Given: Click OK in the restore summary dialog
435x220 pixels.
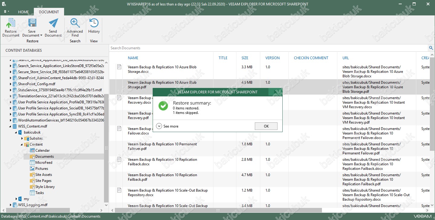Looking at the screenshot, I should point(266,126).
